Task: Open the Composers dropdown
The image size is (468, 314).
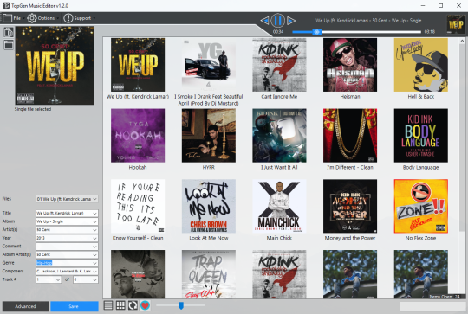Action: pyautogui.click(x=95, y=272)
